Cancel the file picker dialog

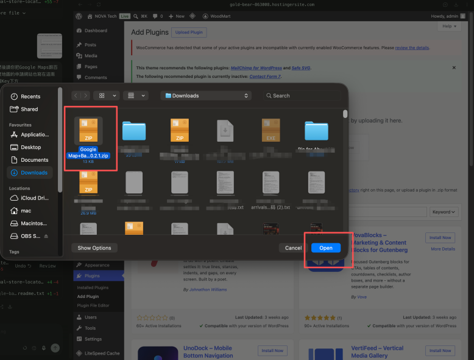click(293, 247)
